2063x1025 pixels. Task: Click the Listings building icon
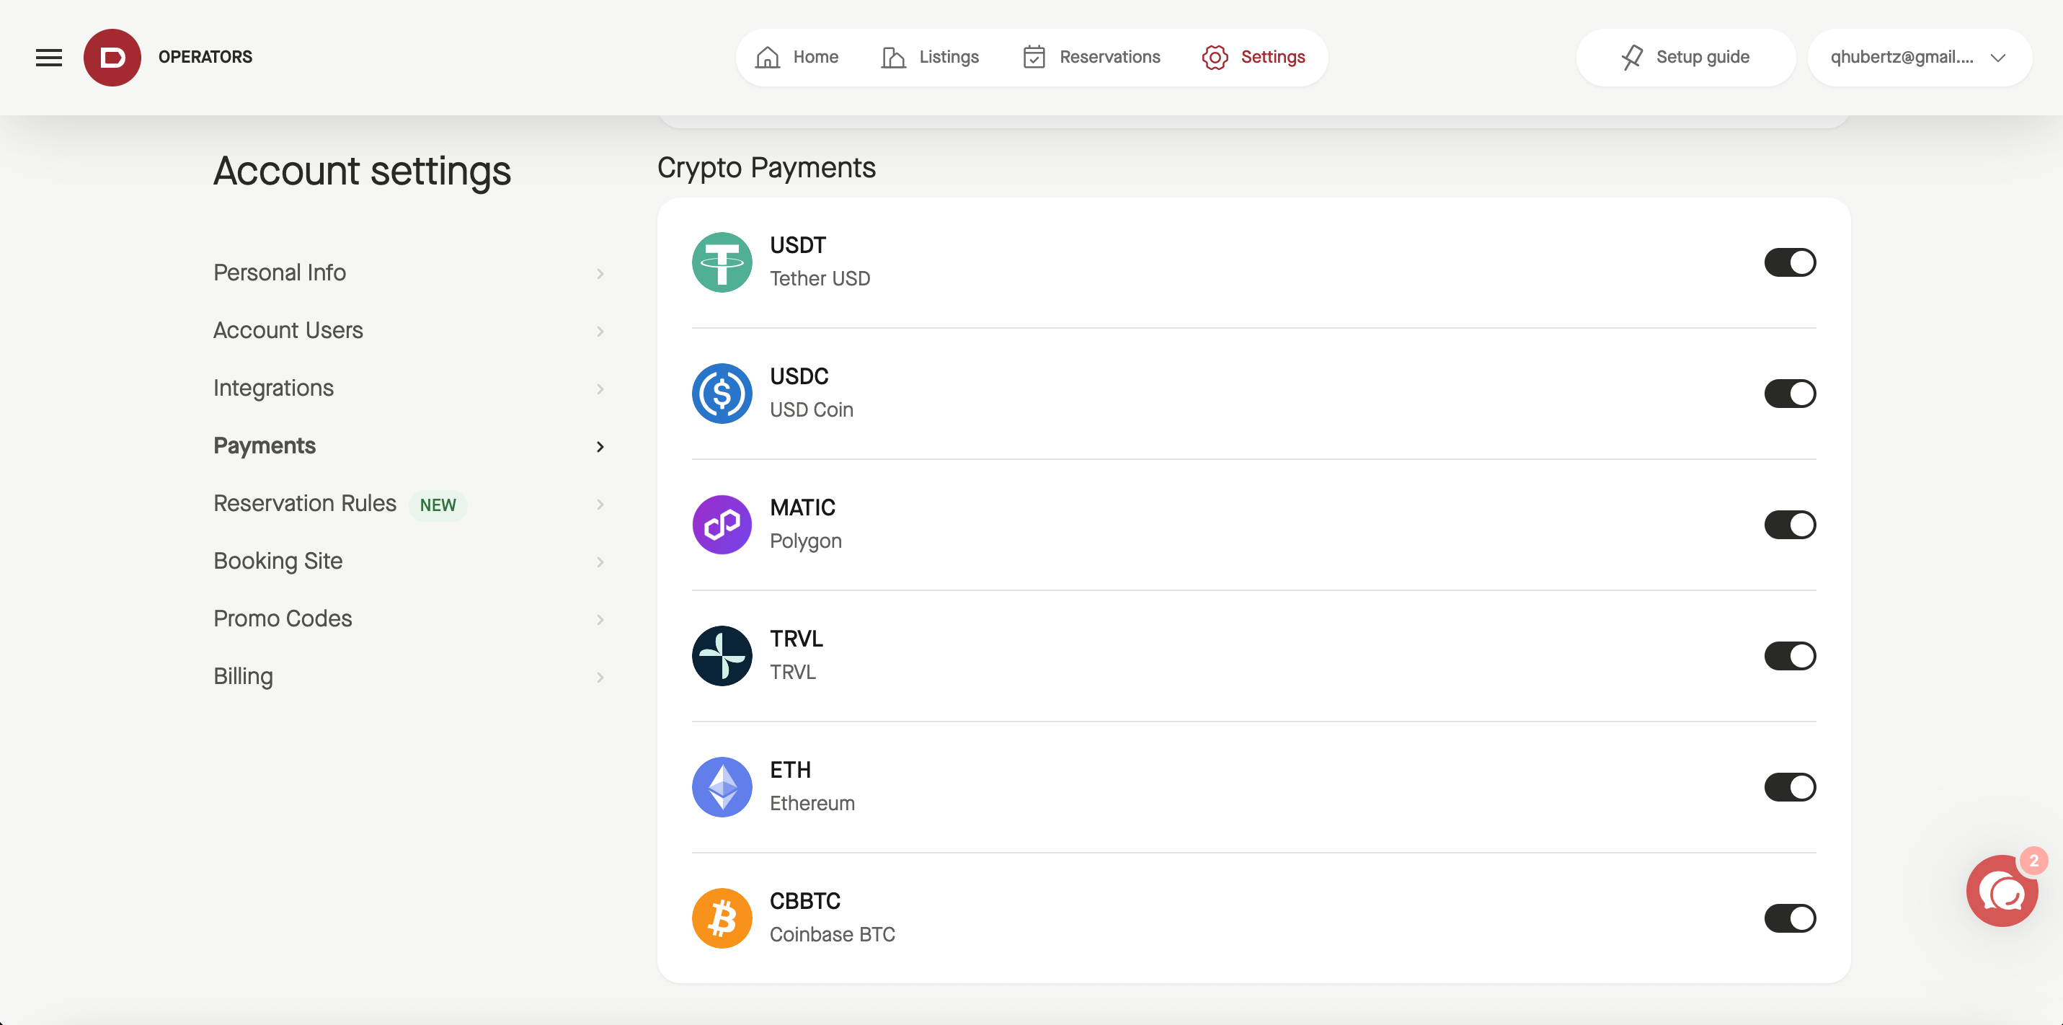pyautogui.click(x=893, y=58)
